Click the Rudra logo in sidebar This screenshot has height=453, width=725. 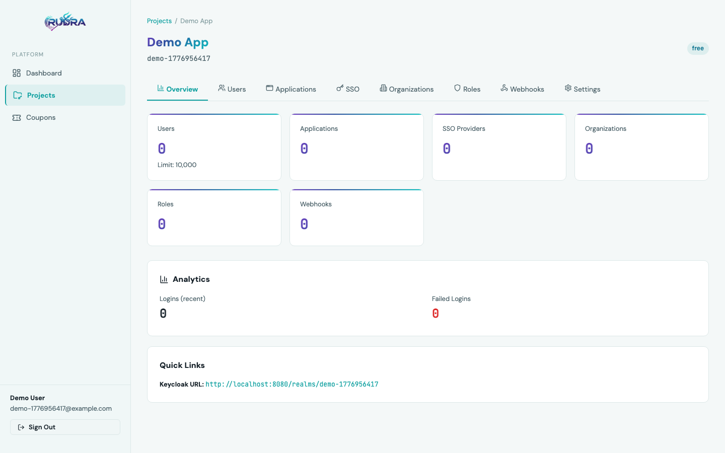(x=65, y=22)
